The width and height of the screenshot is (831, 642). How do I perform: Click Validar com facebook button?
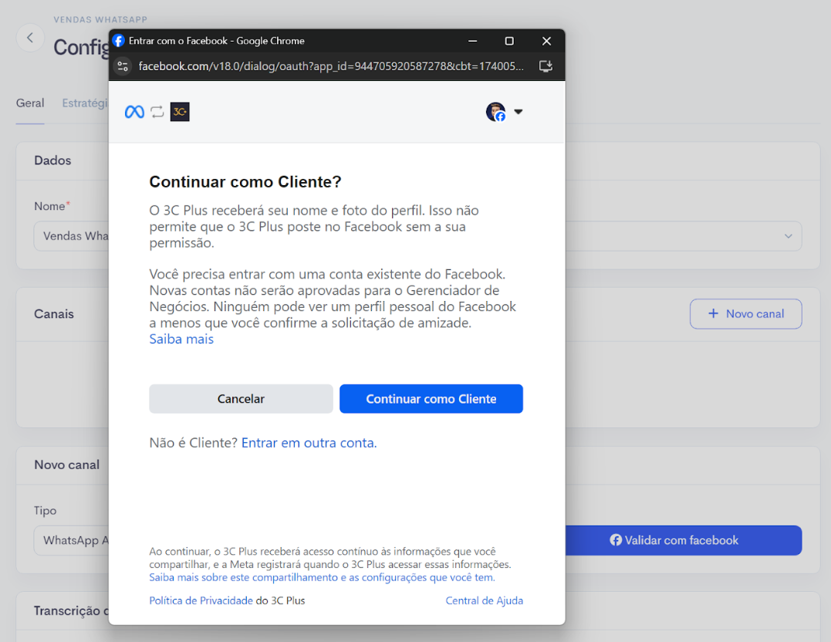[683, 540]
